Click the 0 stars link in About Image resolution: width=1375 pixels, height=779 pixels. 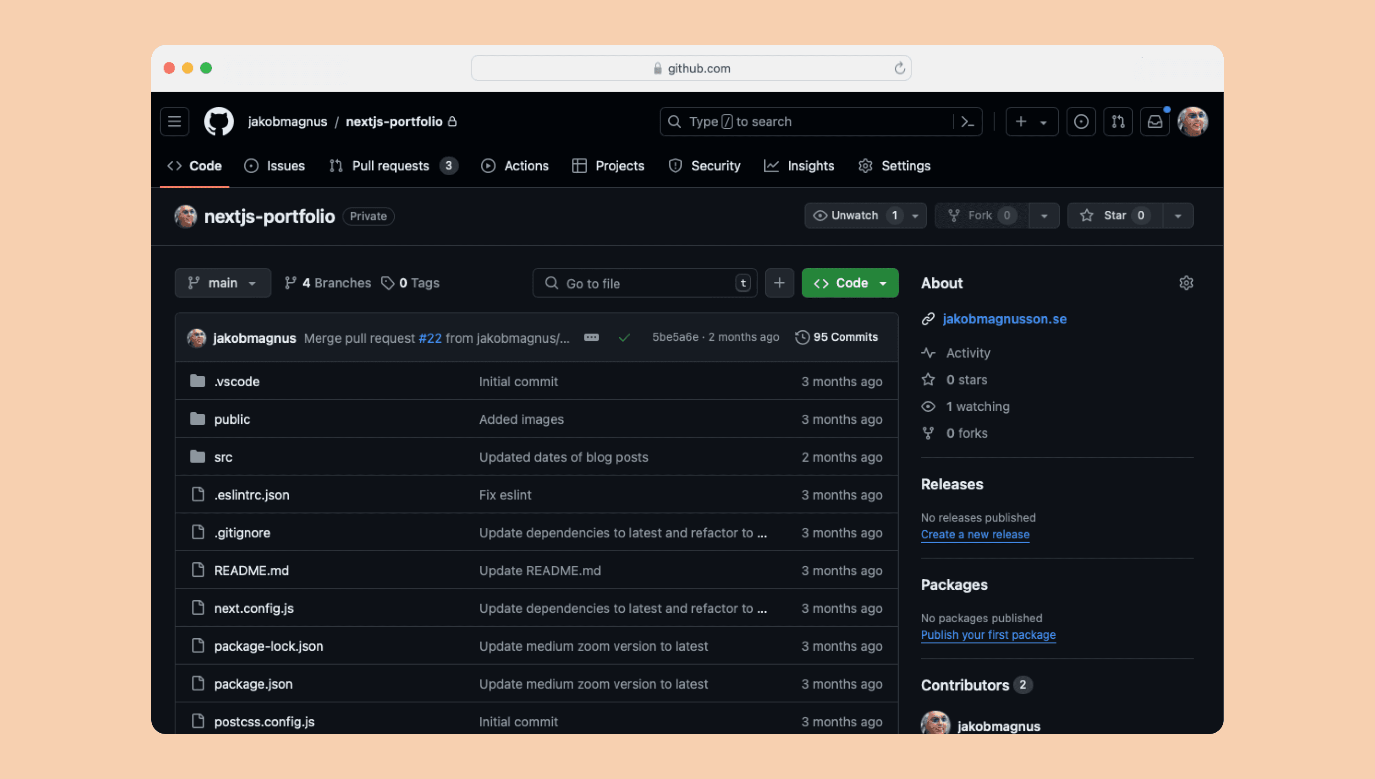(966, 380)
